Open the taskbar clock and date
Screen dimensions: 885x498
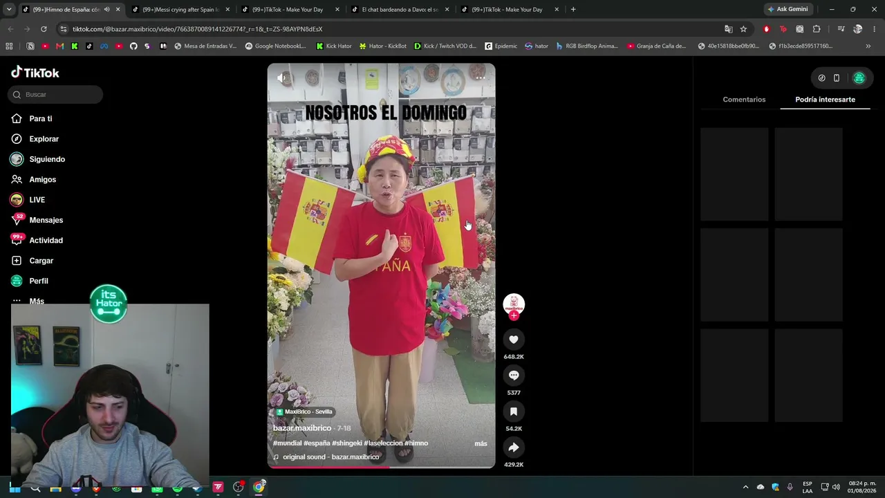(x=862, y=487)
